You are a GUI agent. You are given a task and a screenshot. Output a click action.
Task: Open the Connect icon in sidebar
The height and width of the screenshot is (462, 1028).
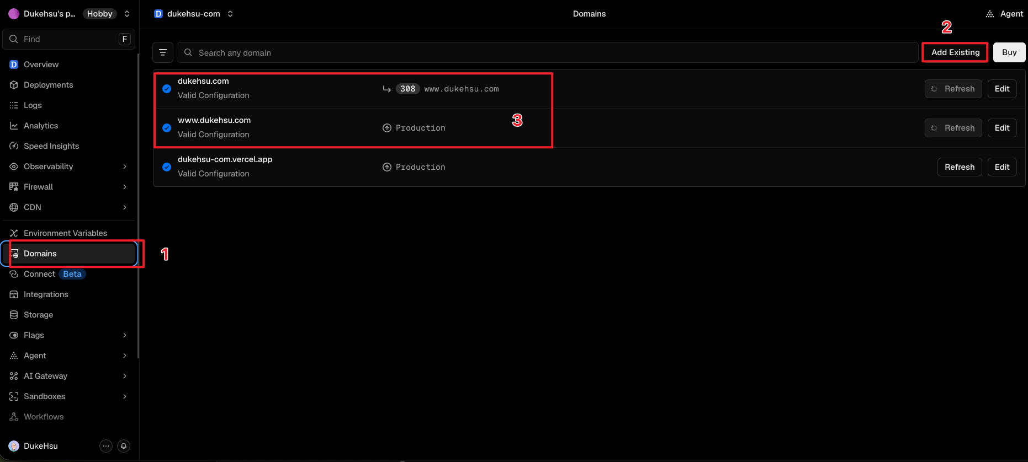[x=14, y=274]
